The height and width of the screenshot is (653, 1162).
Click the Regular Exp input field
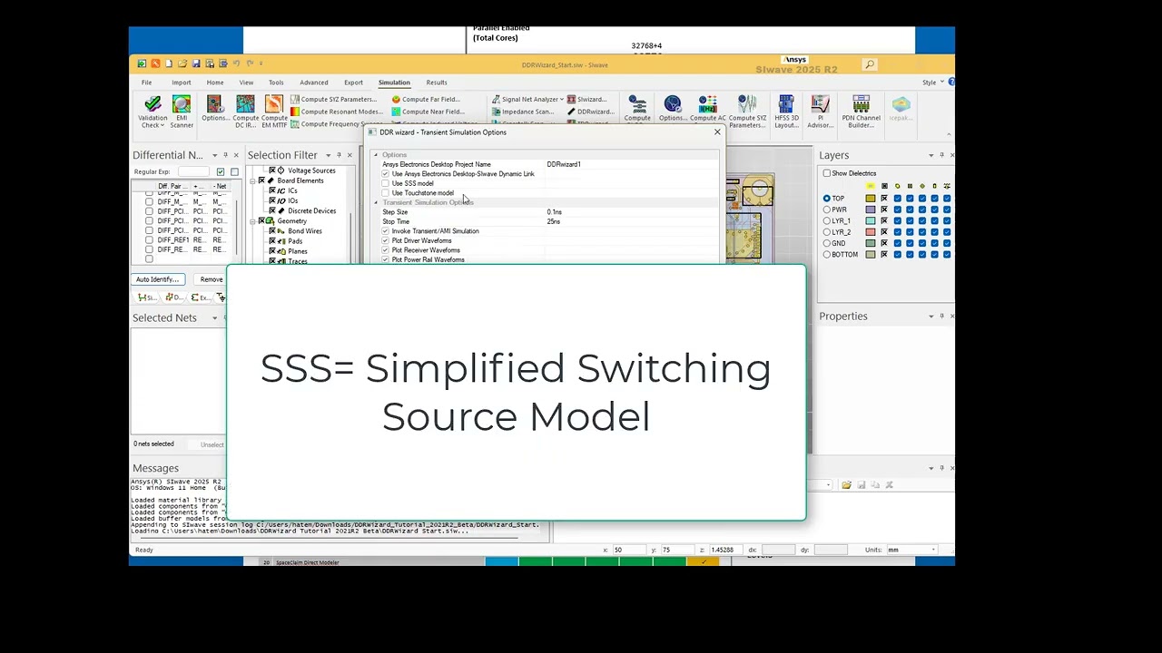(193, 171)
